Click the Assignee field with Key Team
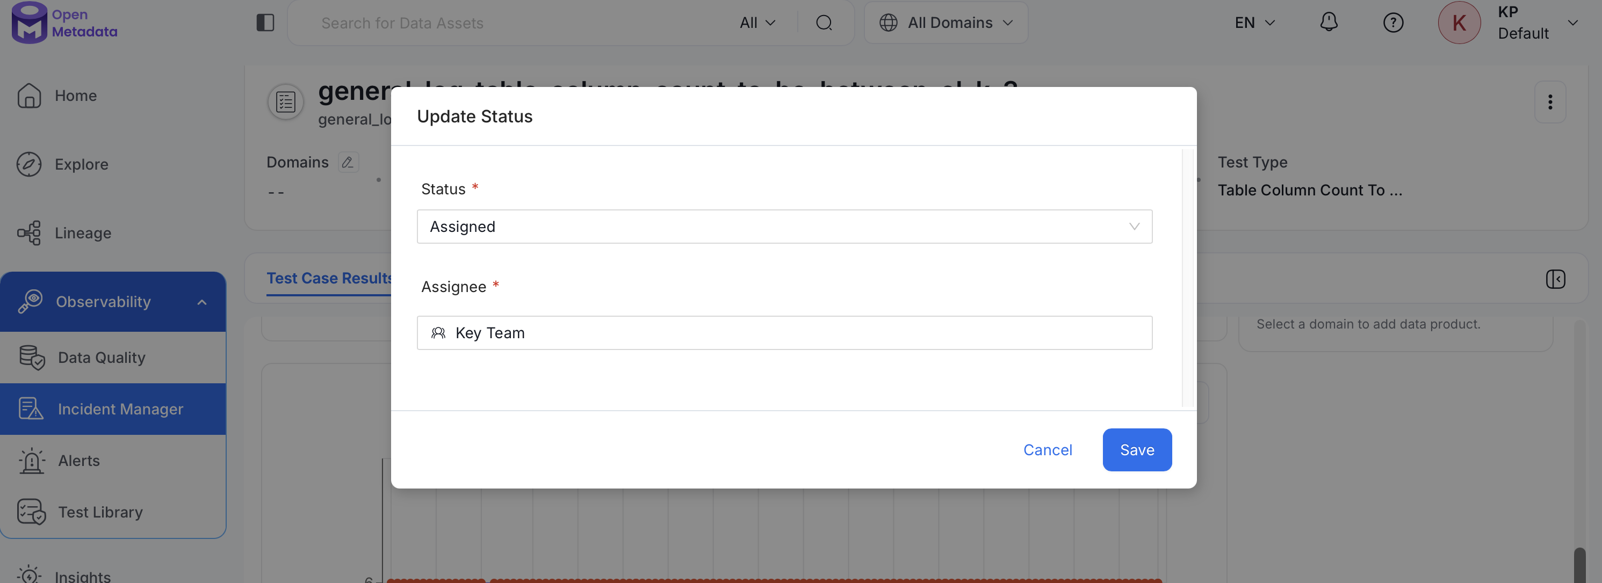Image resolution: width=1602 pixels, height=583 pixels. (x=784, y=332)
